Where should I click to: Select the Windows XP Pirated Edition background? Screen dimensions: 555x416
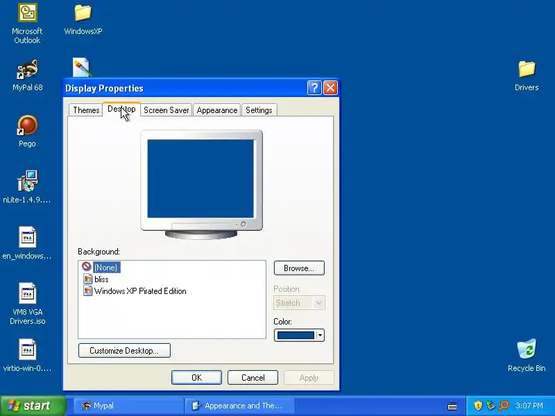coord(140,291)
